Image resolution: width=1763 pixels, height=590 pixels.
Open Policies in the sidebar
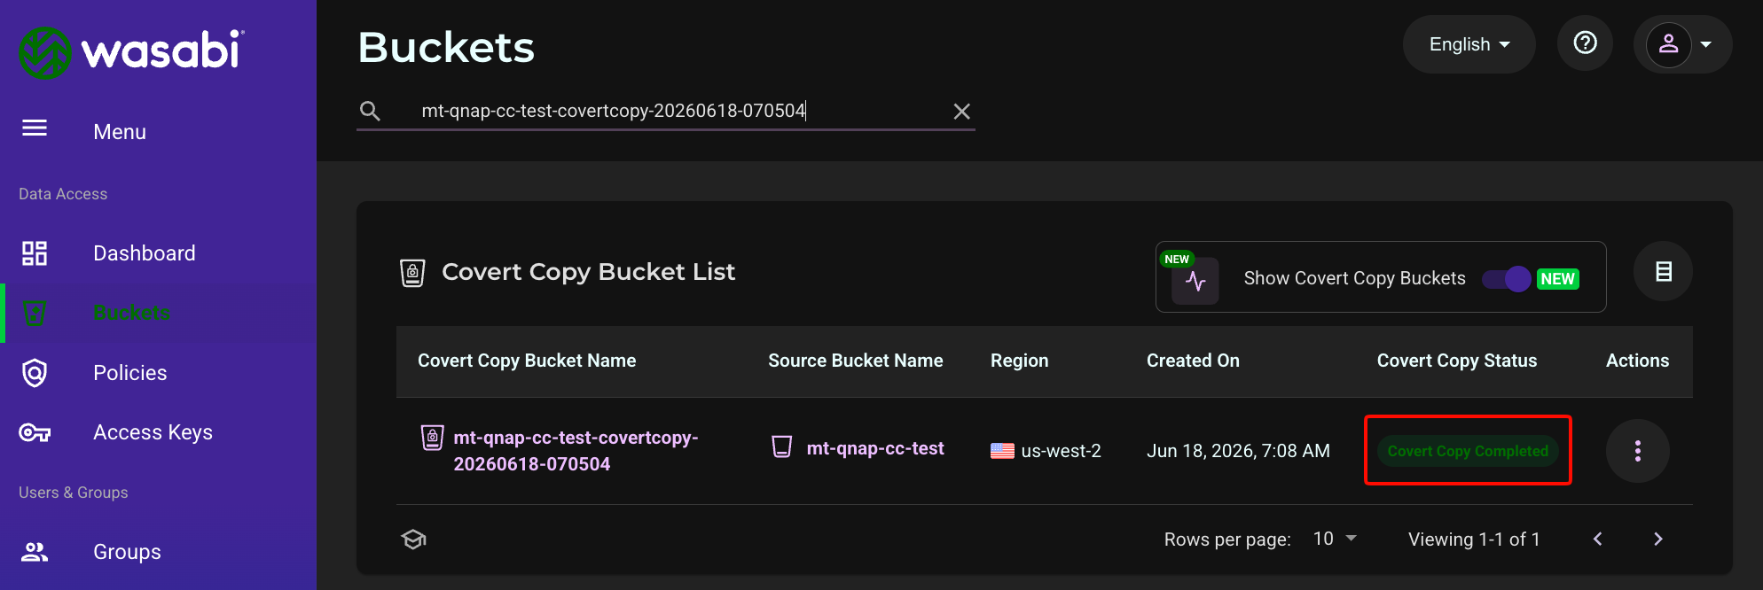[130, 373]
